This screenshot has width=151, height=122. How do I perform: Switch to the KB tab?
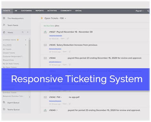(x=16, y=11)
